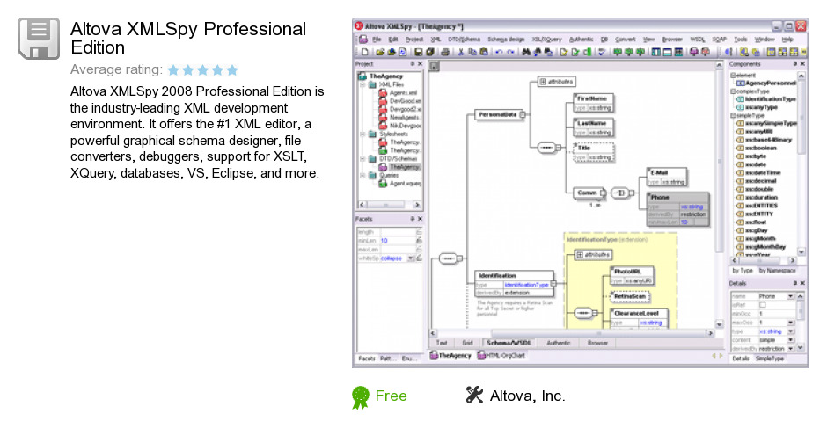Screen dimensions: 827x436
Task: Close the Project panel with its X
Action: coord(420,64)
